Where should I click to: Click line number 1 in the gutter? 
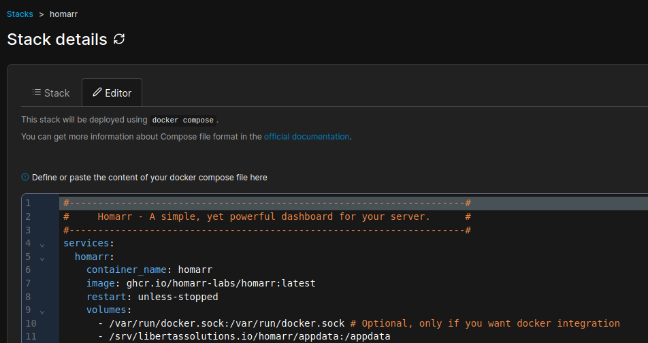pos(28,203)
